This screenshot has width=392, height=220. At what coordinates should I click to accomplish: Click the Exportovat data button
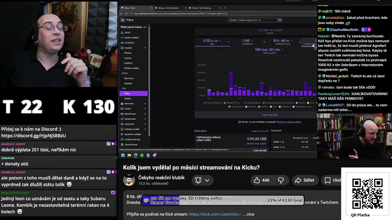pyautogui.click(x=270, y=115)
